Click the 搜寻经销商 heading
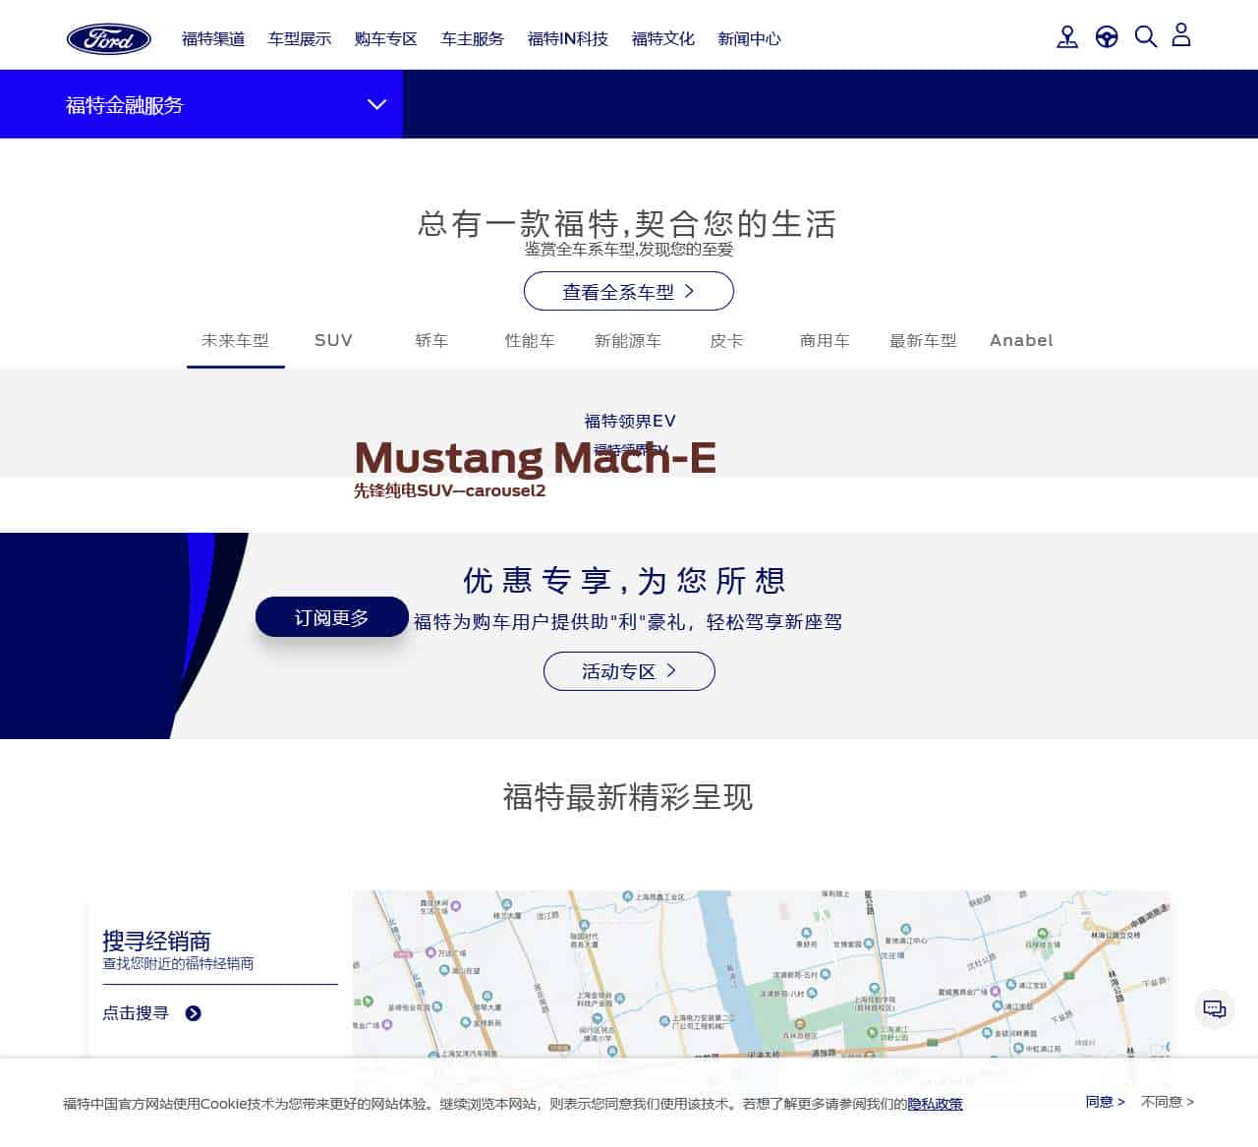Screen dimensions: 1258x1147 (156, 940)
